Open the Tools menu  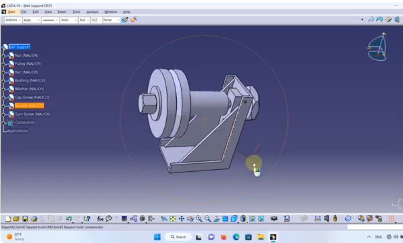tap(76, 12)
